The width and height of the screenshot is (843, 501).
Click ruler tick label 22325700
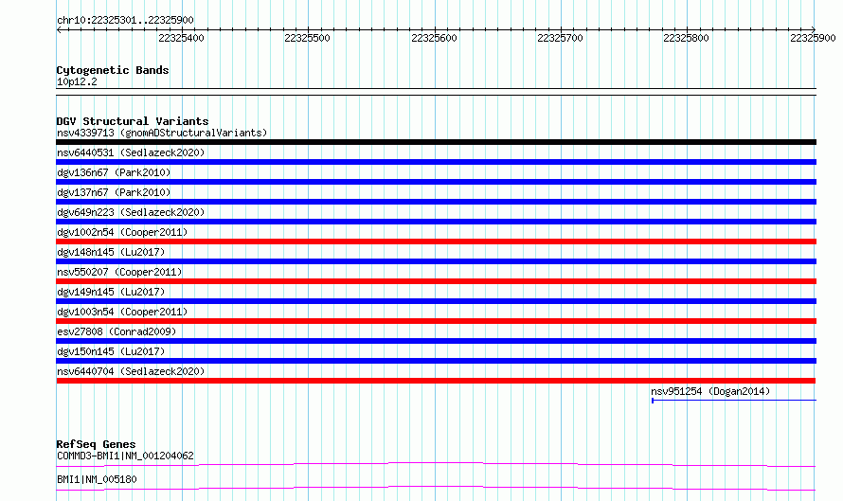click(560, 38)
